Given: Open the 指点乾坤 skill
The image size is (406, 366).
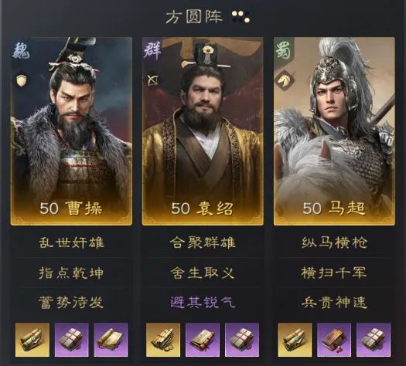Looking at the screenshot, I should 71,273.
